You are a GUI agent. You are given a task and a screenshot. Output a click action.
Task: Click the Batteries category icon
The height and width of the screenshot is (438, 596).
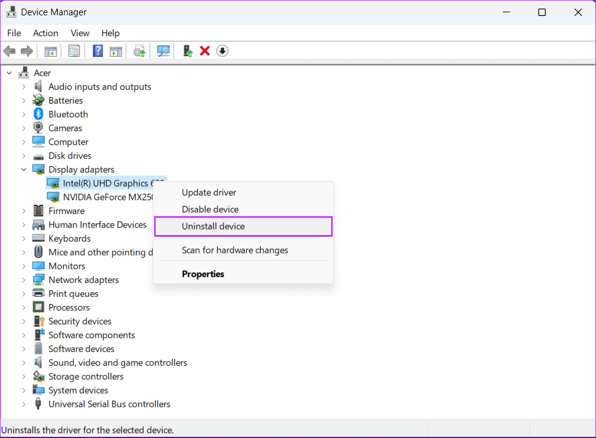(39, 101)
